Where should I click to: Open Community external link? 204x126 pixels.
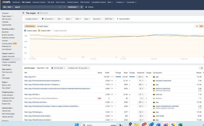coord(131,2)
